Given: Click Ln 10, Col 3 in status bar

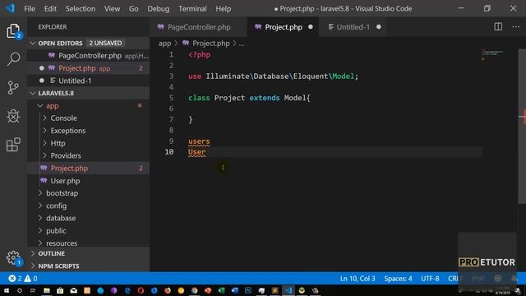Looking at the screenshot, I should coord(358,279).
